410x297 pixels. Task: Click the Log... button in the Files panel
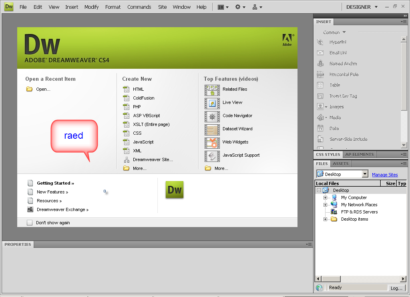[x=396, y=288]
